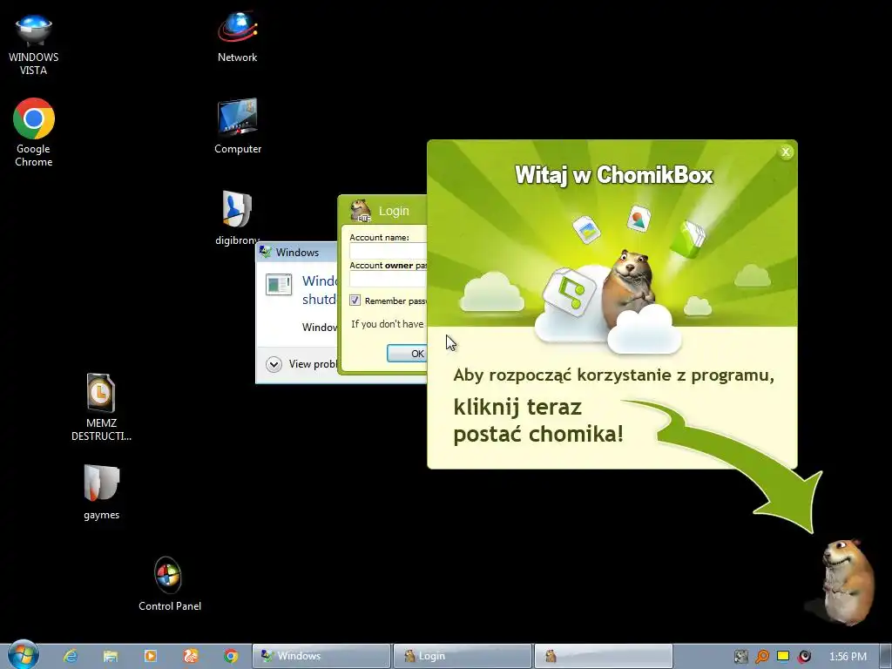The width and height of the screenshot is (892, 669).
Task: Click the Start orb button
Action: [24, 655]
